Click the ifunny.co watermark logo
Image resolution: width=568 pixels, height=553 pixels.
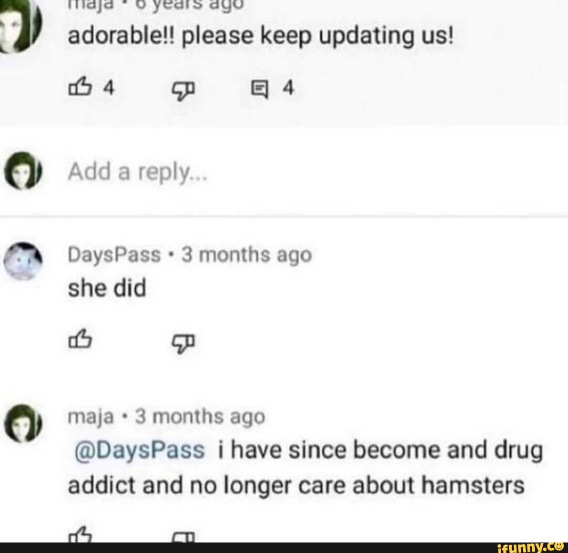click(x=530, y=547)
